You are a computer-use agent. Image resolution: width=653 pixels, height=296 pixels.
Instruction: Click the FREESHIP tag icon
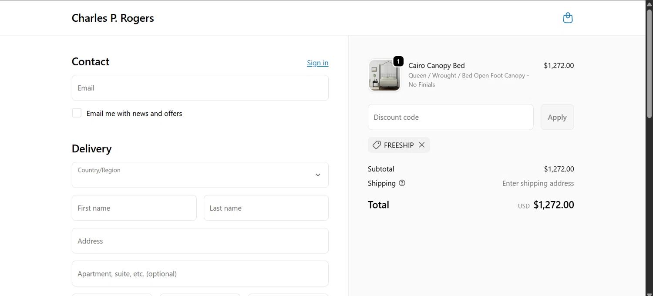(x=377, y=145)
